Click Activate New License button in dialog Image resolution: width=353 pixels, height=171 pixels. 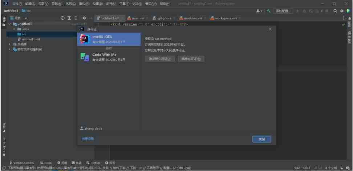(160, 59)
